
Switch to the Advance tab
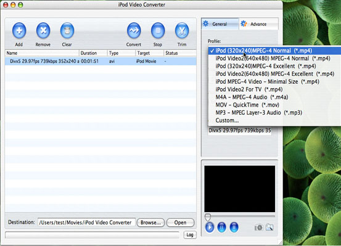coord(258,24)
